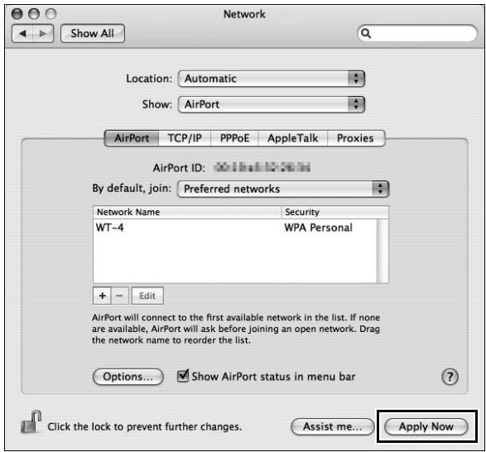Add a network with the plus button

click(x=102, y=296)
